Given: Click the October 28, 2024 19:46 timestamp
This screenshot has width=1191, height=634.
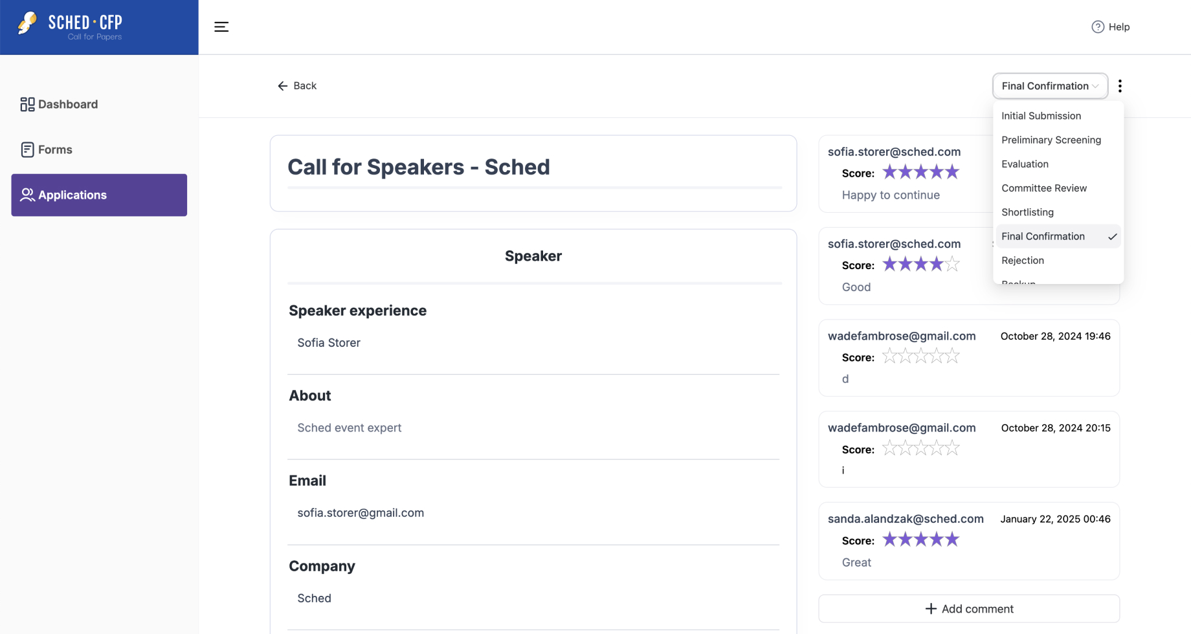Looking at the screenshot, I should (1056, 336).
